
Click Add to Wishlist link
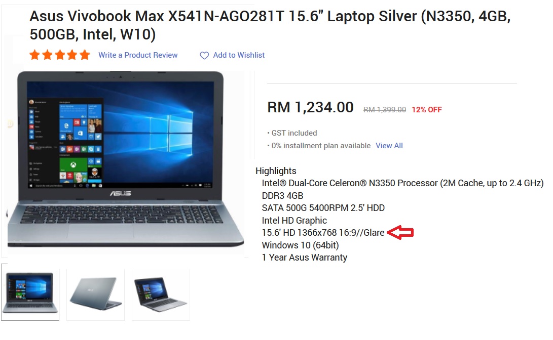coord(239,55)
